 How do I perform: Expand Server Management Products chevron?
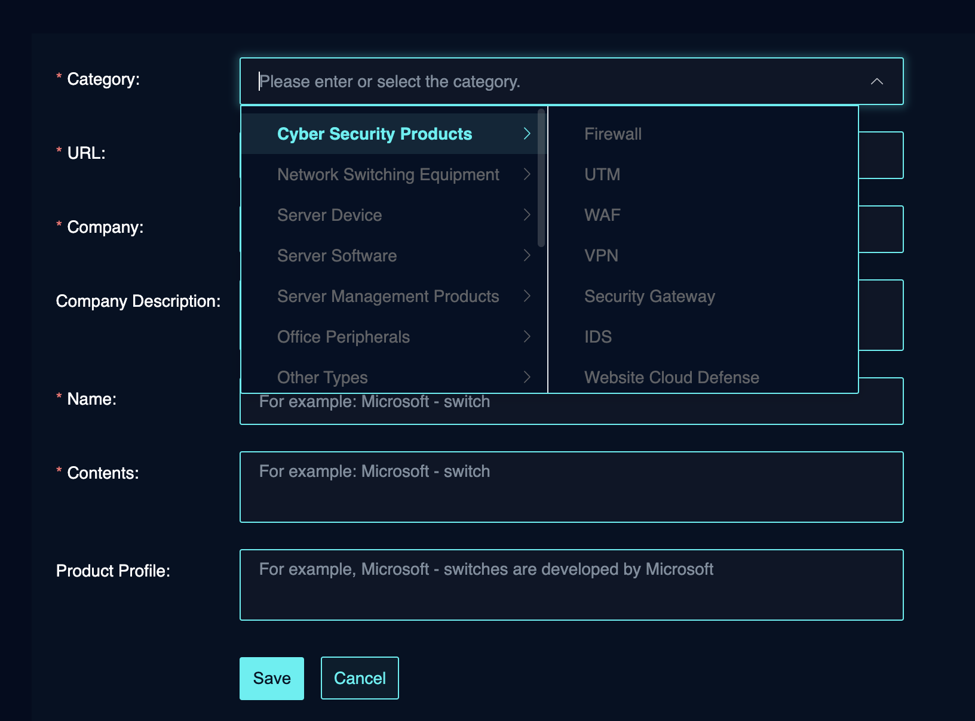coord(527,296)
